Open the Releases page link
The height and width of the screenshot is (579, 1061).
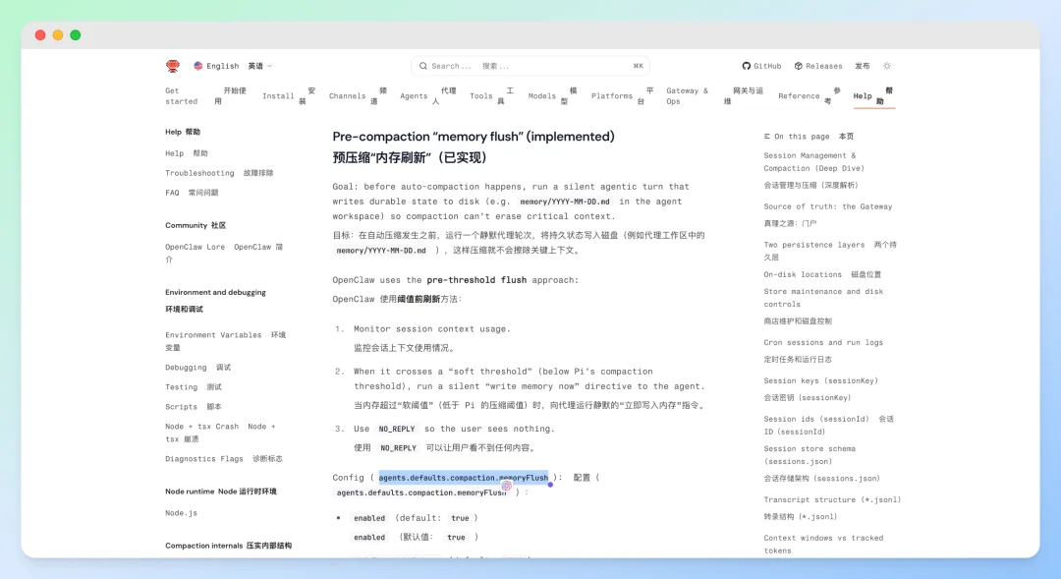click(x=818, y=66)
